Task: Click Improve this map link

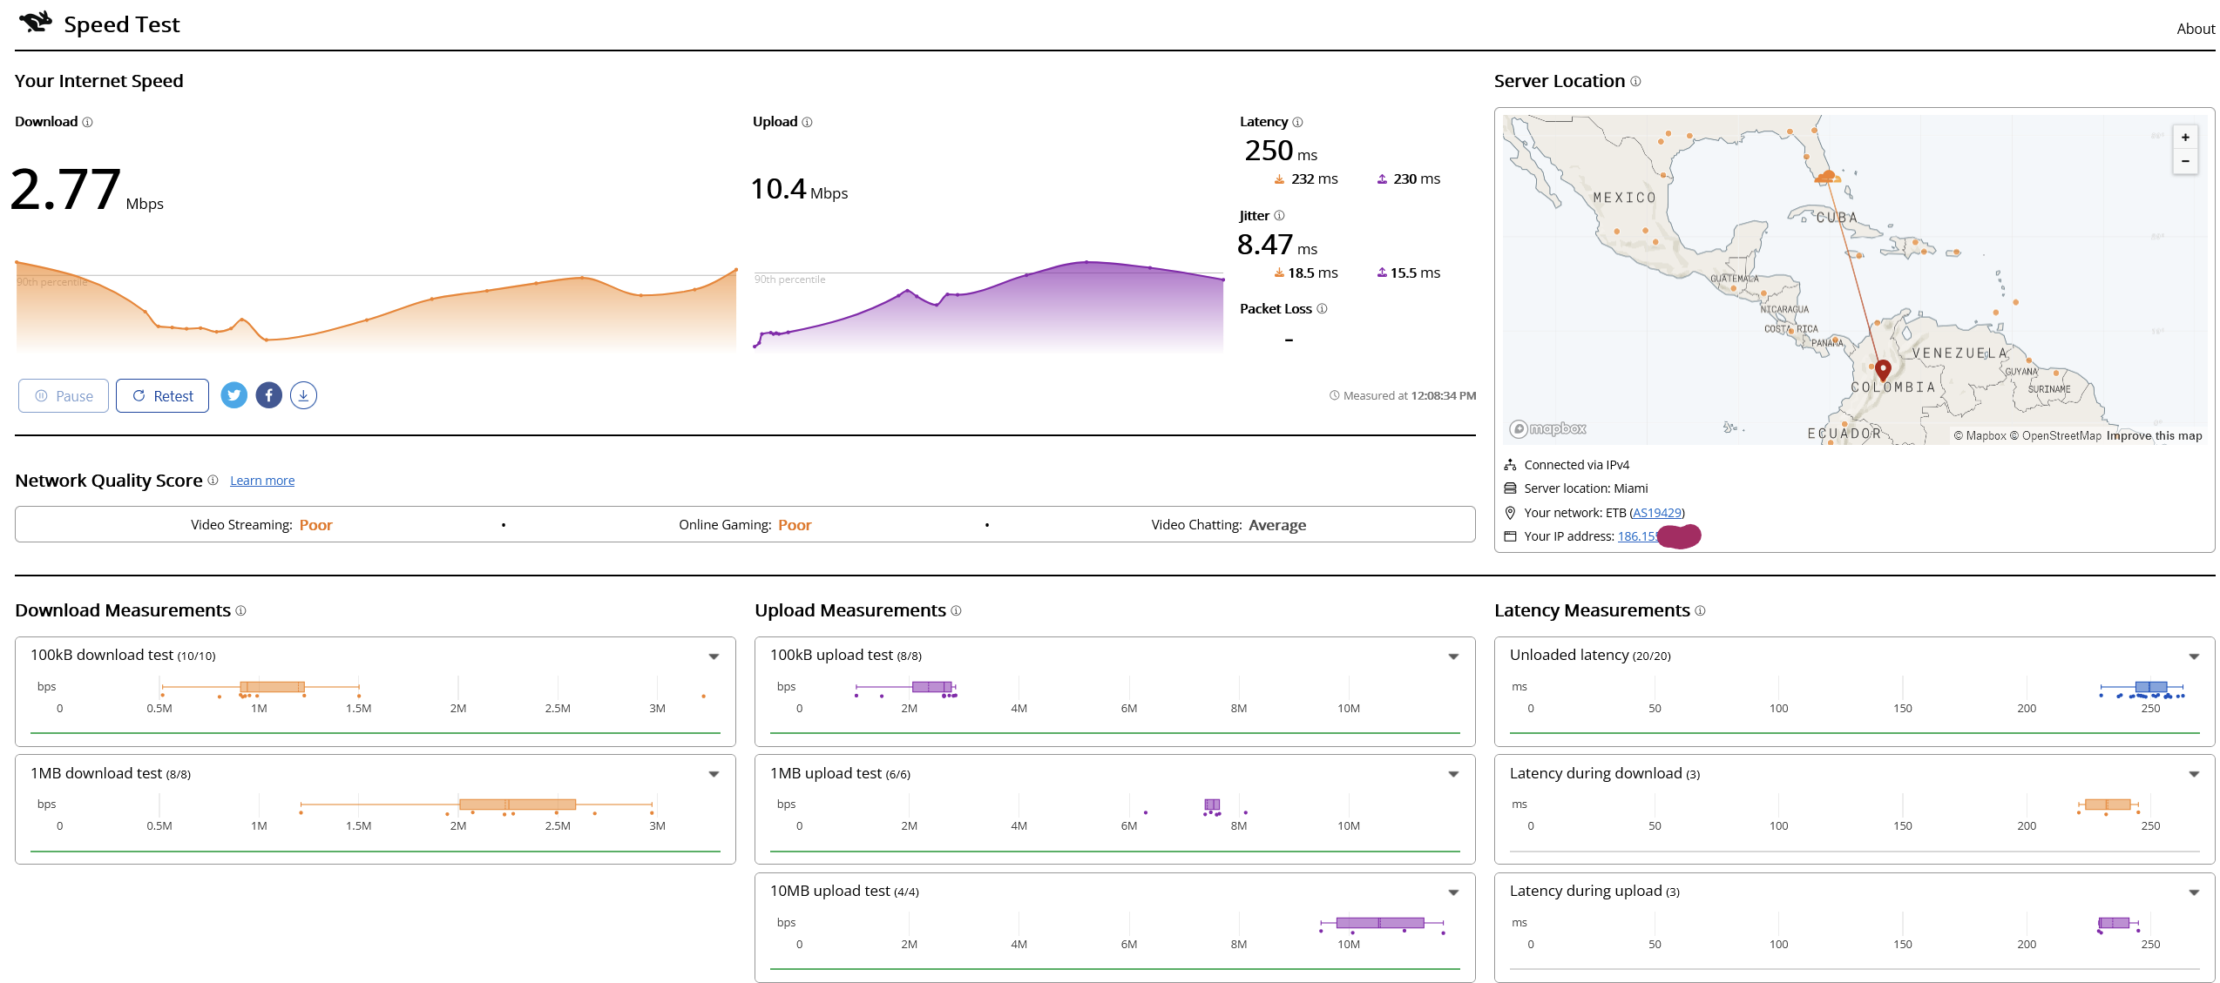Action: click(x=2154, y=435)
